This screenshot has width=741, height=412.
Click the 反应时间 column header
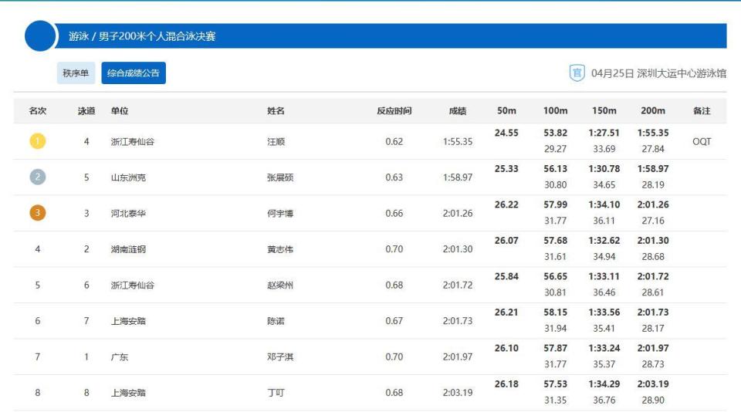click(394, 111)
